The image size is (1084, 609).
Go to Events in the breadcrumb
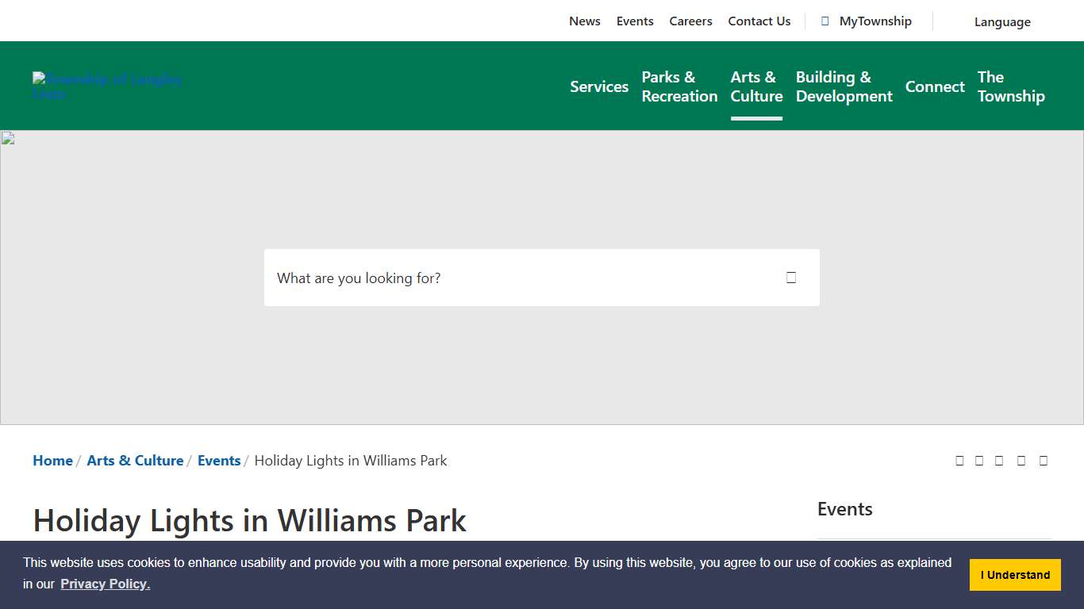pos(219,461)
